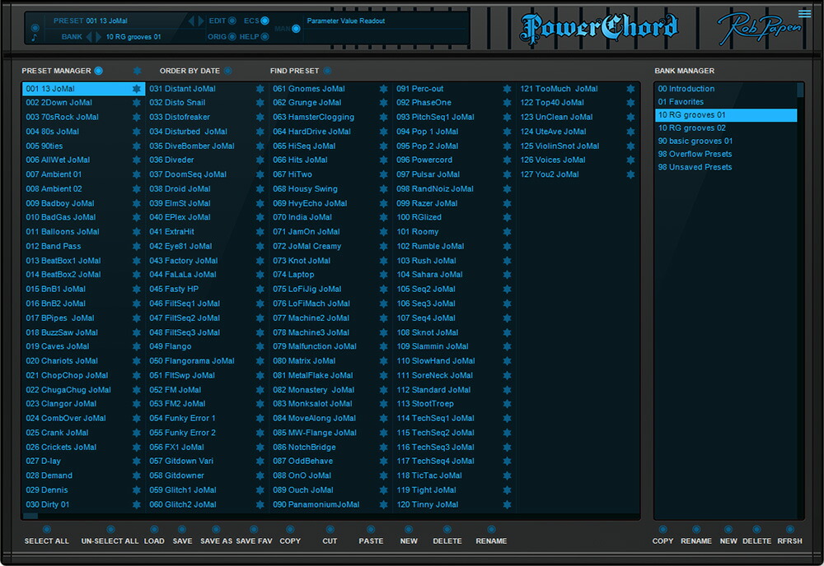Click star beside 127 You2 JoMal
The image size is (824, 566).
coord(630,174)
